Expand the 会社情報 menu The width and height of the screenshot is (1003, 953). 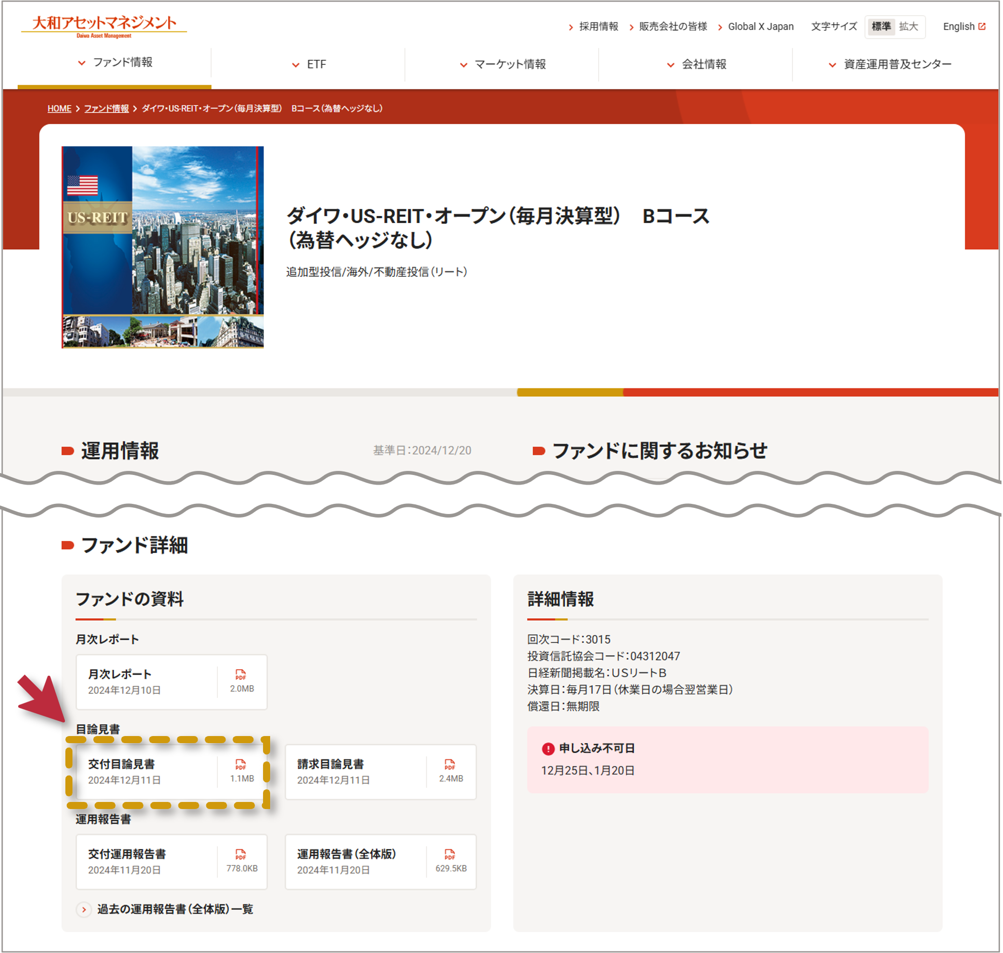point(697,64)
